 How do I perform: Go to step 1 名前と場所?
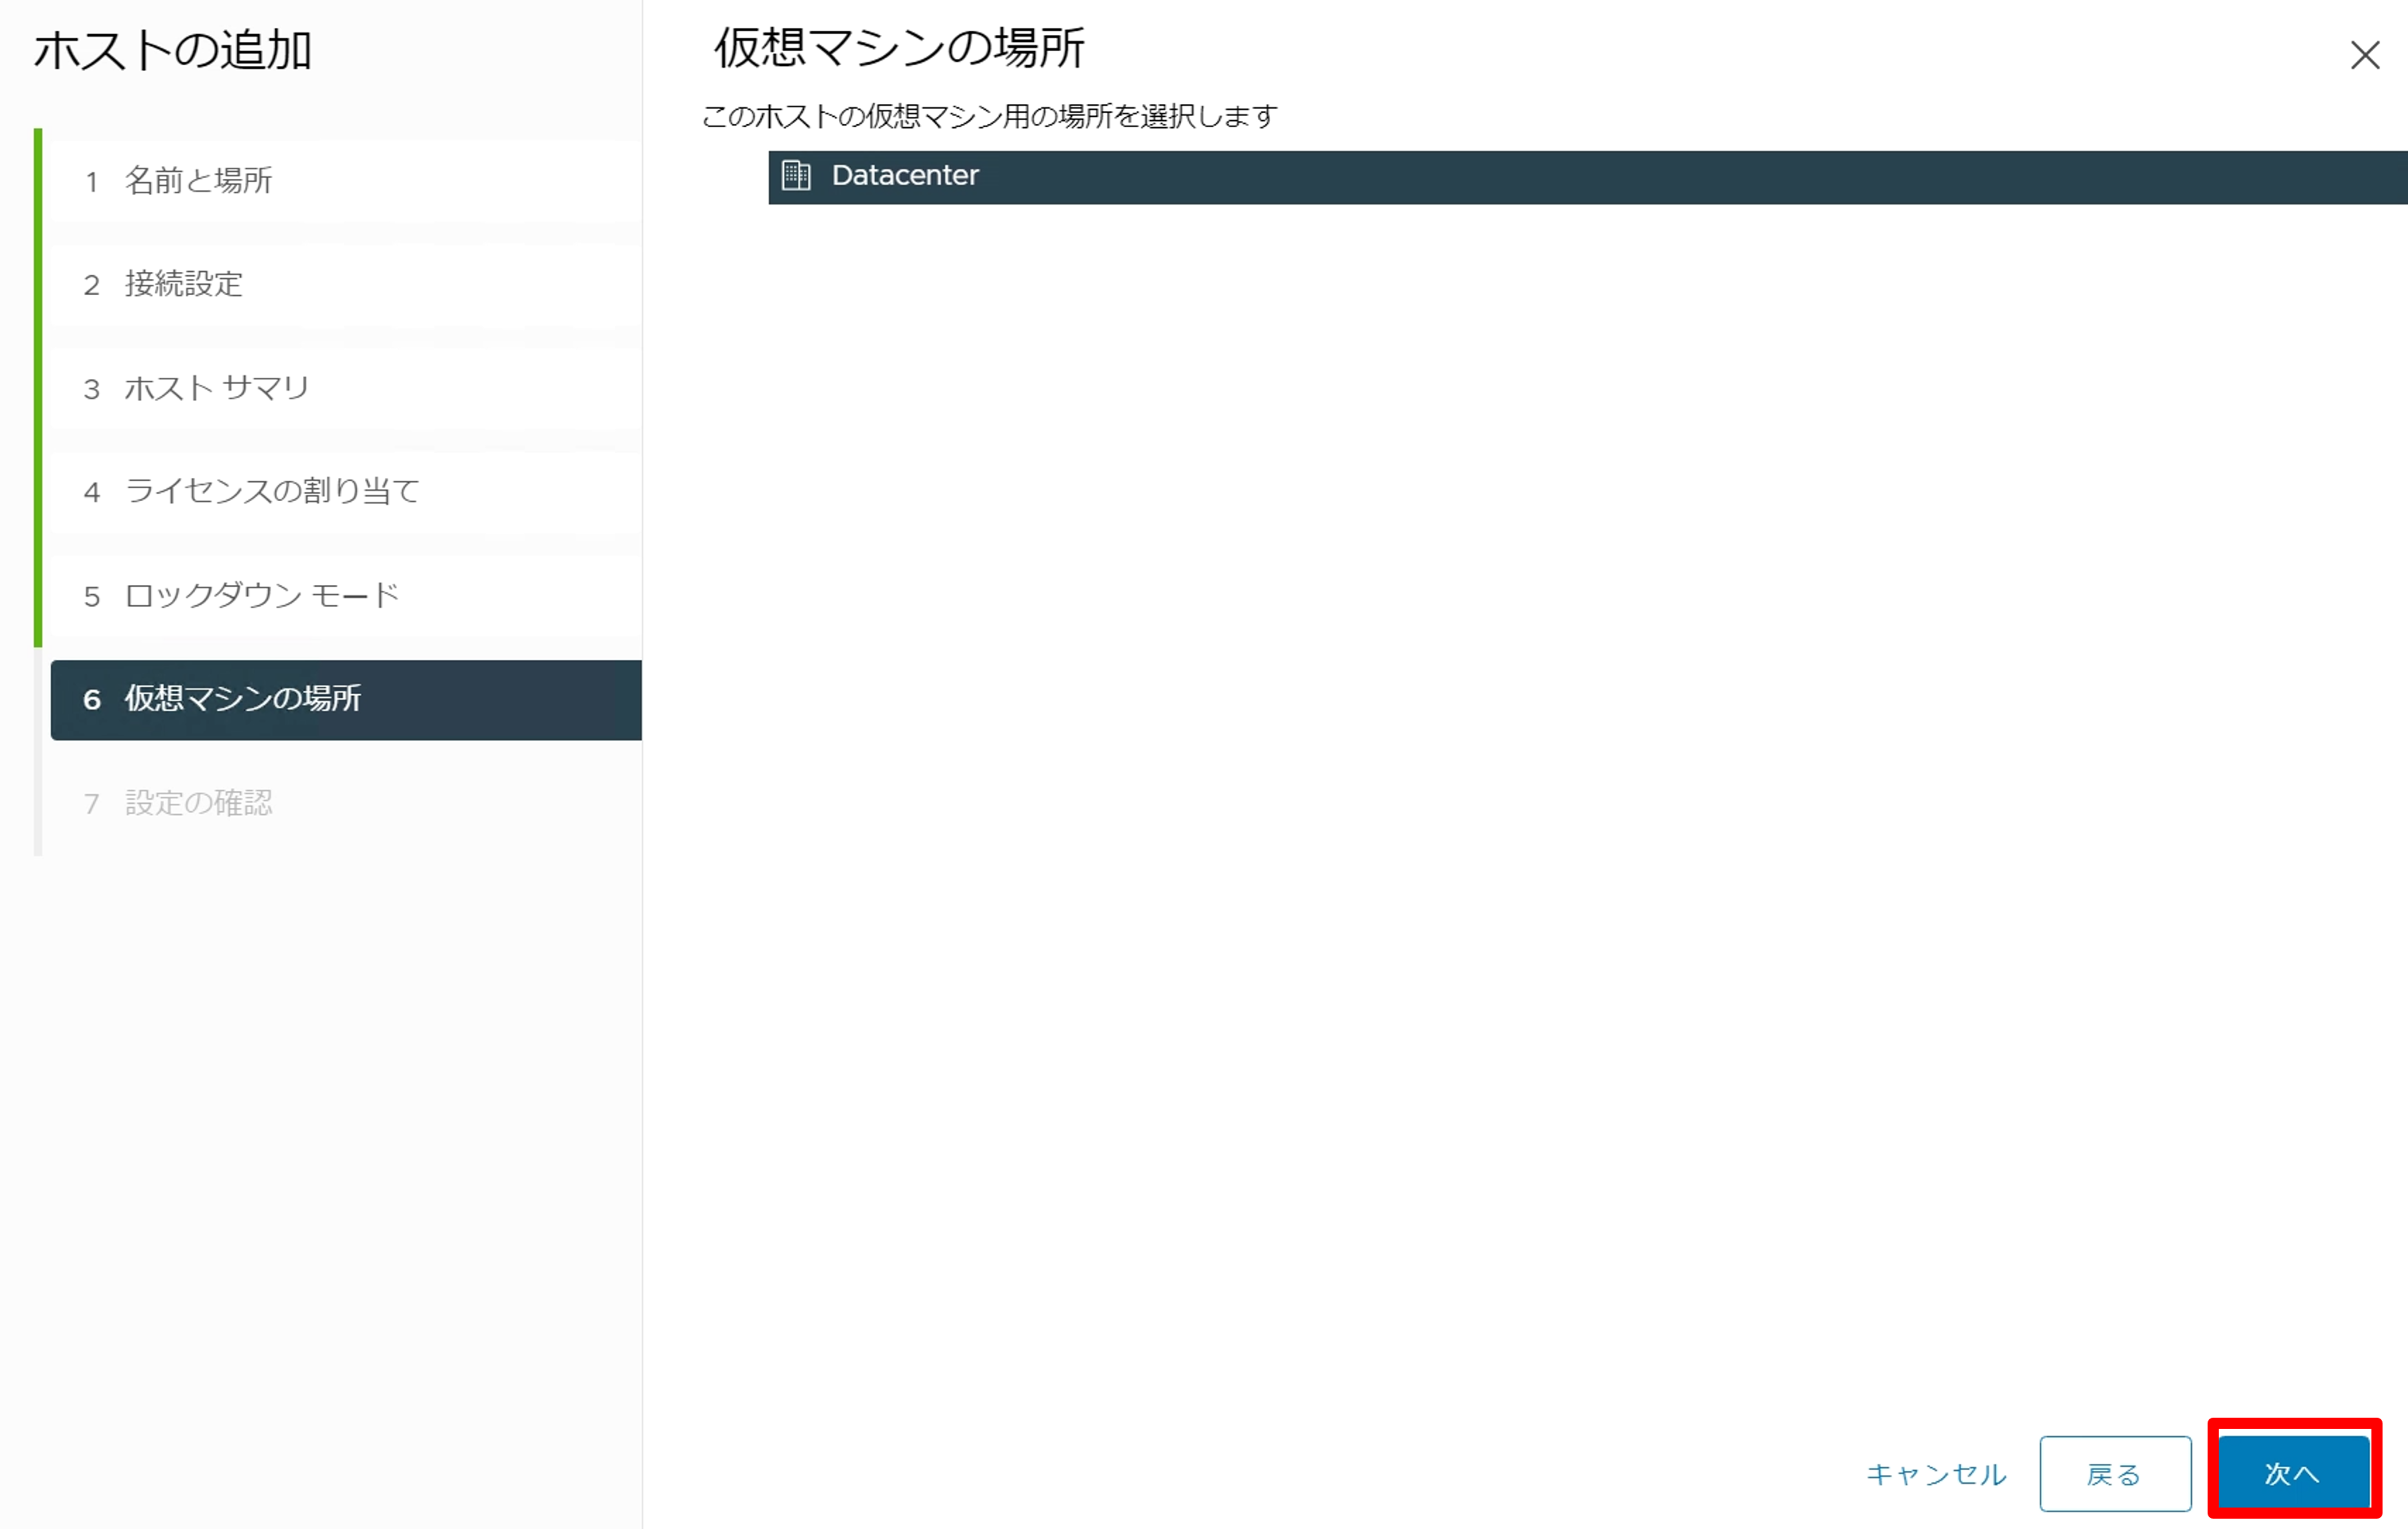click(198, 181)
